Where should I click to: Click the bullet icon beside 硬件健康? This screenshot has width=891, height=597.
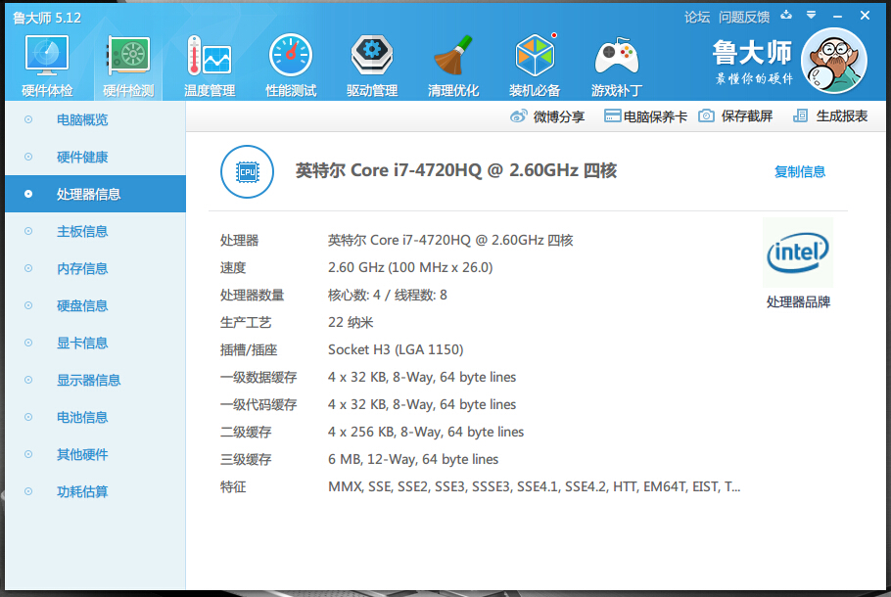pyautogui.click(x=28, y=157)
